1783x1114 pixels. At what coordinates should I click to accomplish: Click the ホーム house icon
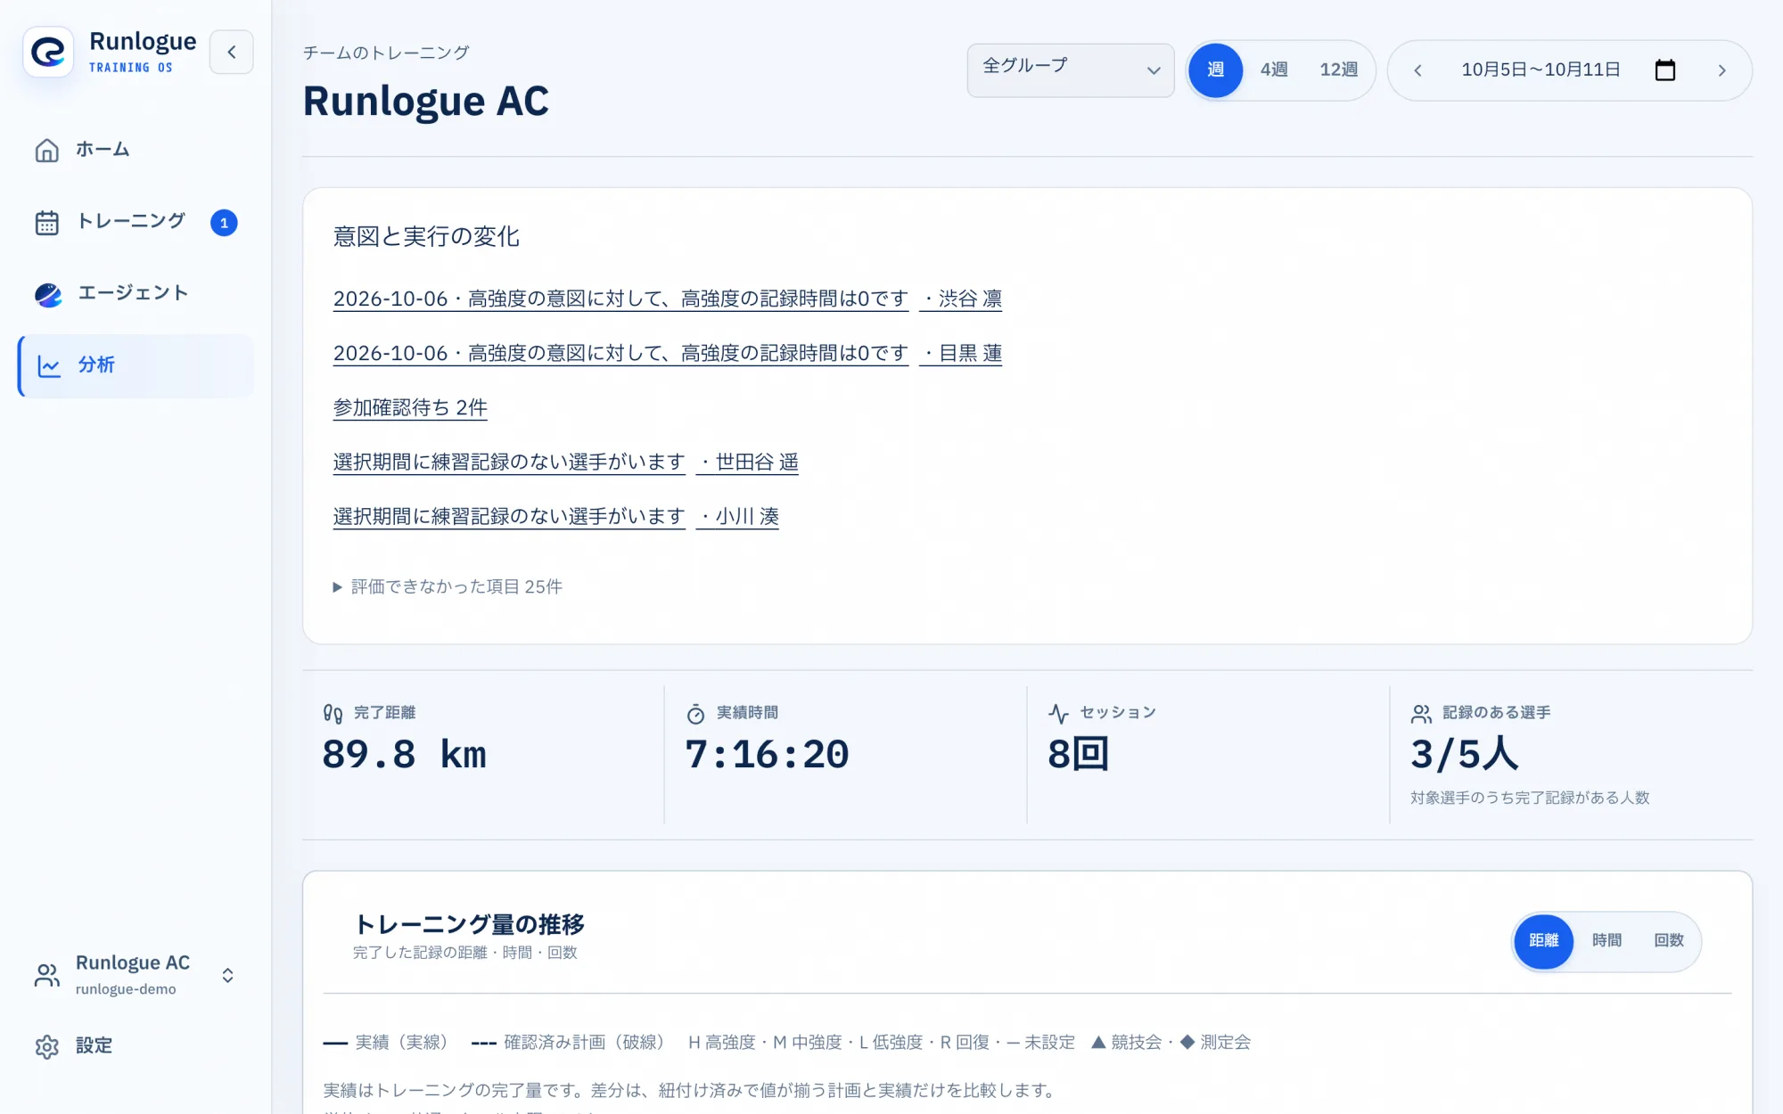(47, 150)
